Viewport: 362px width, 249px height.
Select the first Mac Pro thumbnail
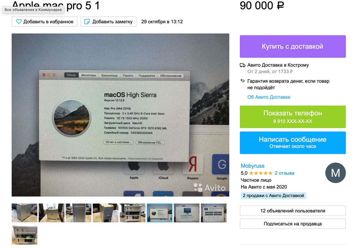24,213
